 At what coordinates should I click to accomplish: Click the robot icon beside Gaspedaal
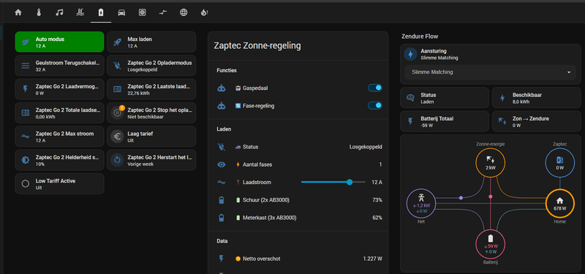pyautogui.click(x=222, y=88)
